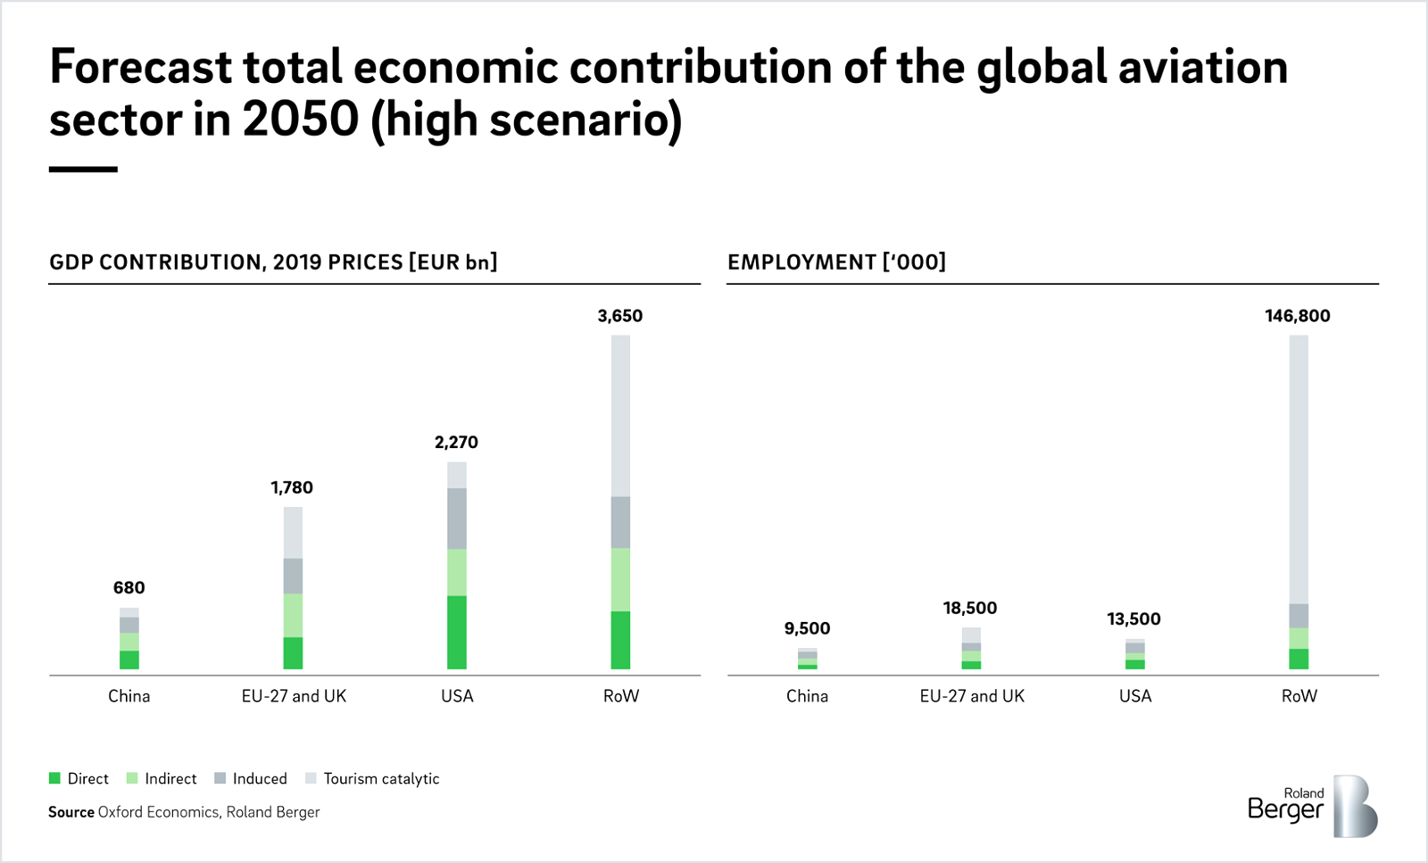Viewport: 1428px width, 863px height.
Task: Click the light green Indirect legend swatch
Action: click(x=132, y=778)
